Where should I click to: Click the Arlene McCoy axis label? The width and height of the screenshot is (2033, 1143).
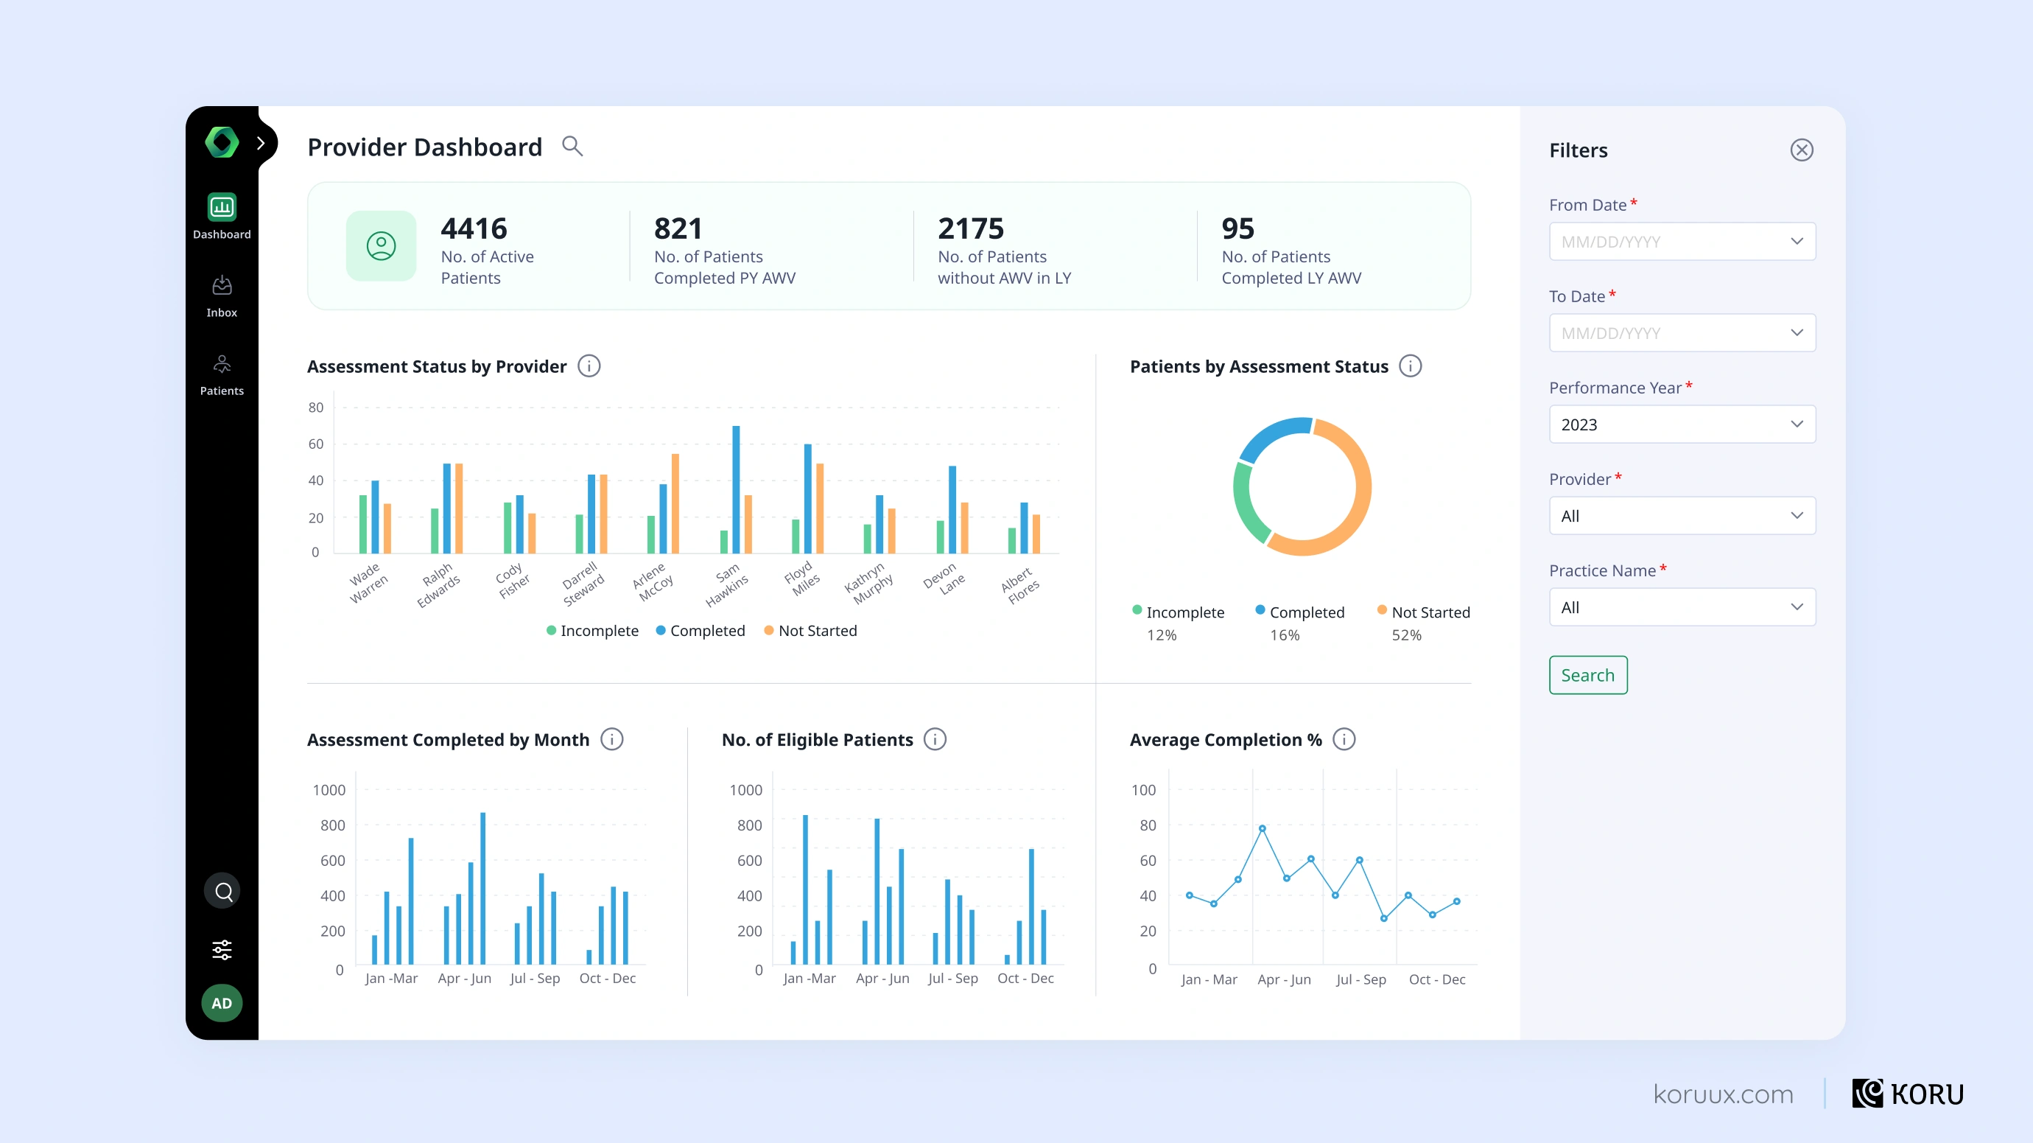(x=653, y=581)
